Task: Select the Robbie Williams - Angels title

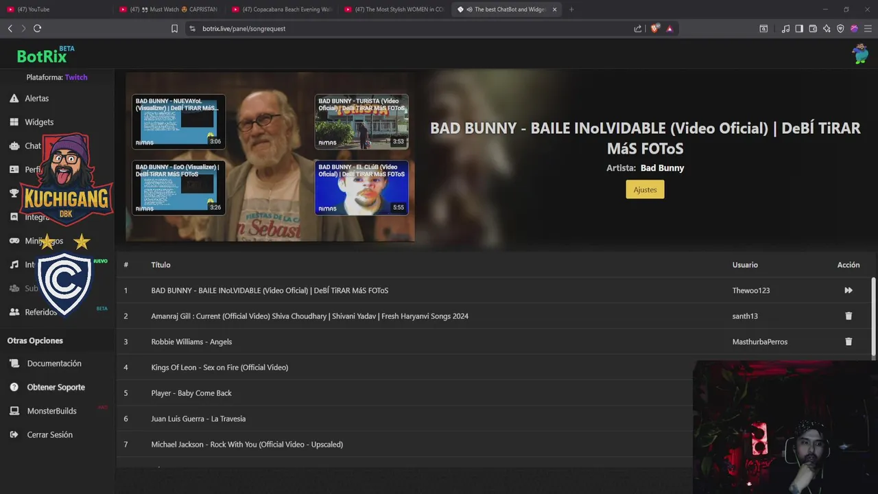Action: pyautogui.click(x=191, y=342)
